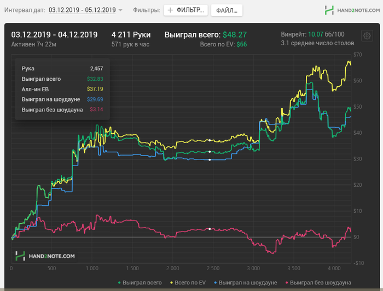The image size is (383, 291).
Task: Click the 4 000 x-axis label
Action: tap(334, 269)
